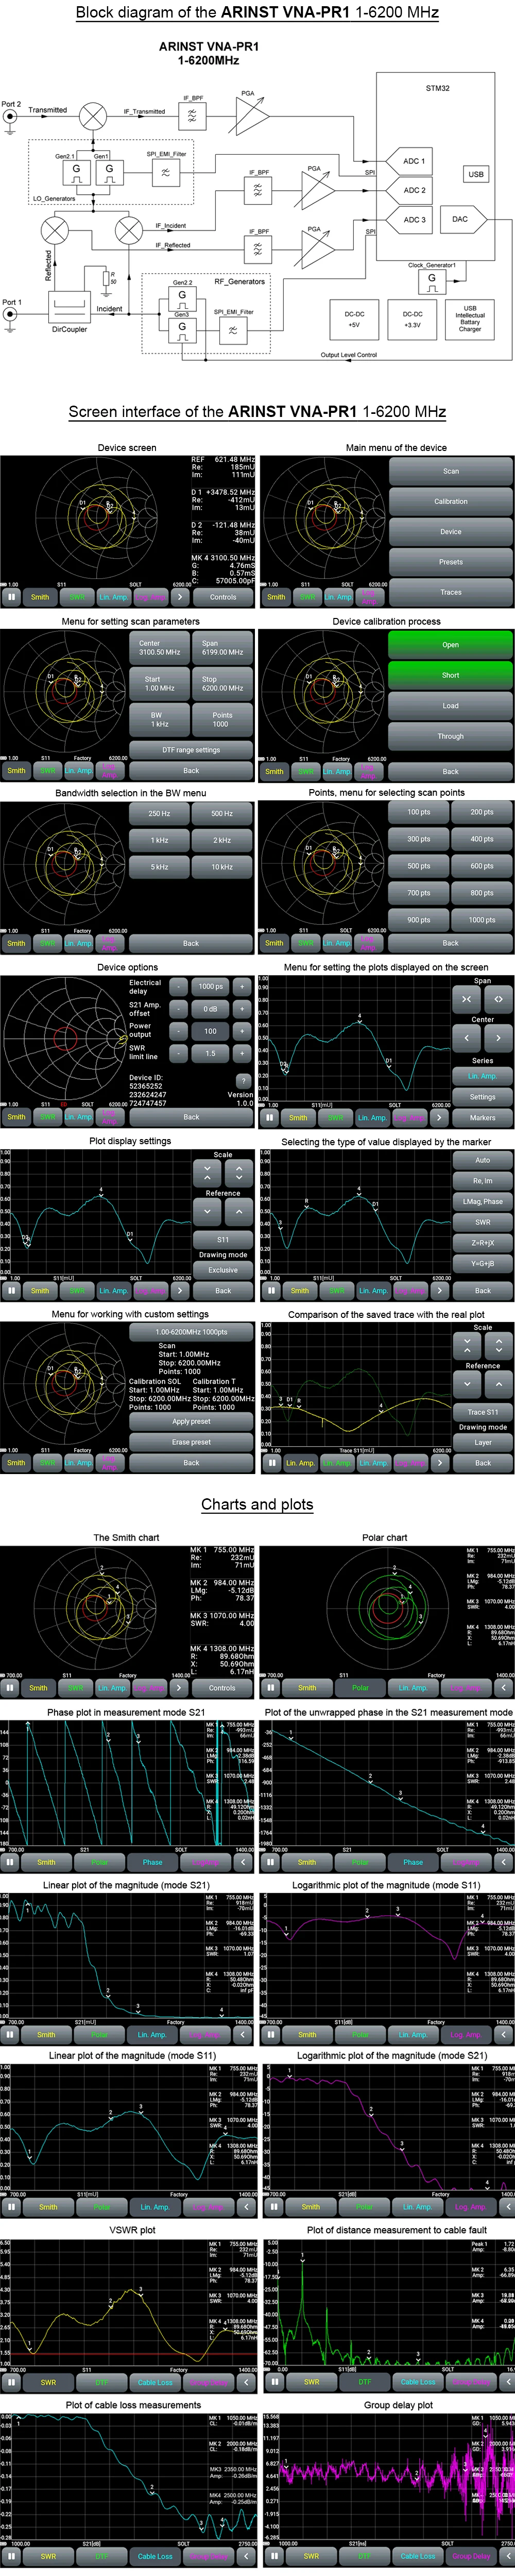Click left chevron on Polar chart toolbar
Screen dimensions: 515x2576
point(504,1688)
